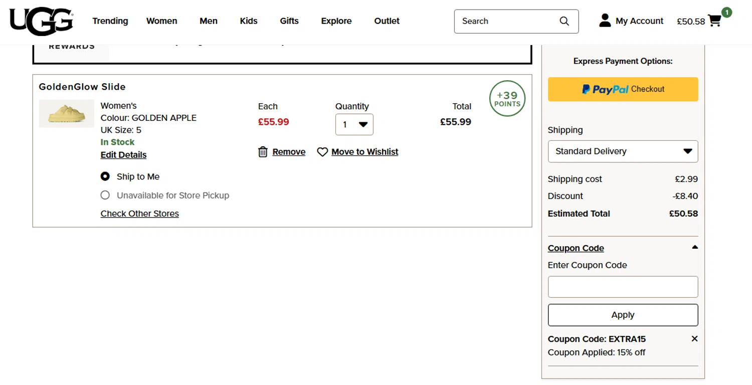
Task: Click the Edit Details link
Action: pyautogui.click(x=124, y=155)
